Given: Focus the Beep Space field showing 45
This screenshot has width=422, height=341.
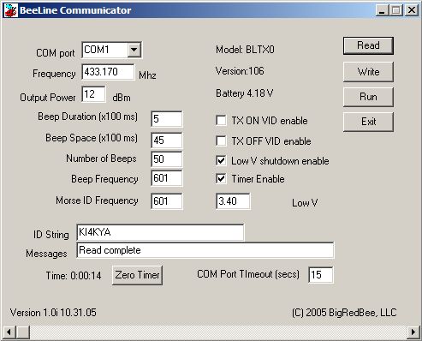Looking at the screenshot, I should [x=167, y=141].
